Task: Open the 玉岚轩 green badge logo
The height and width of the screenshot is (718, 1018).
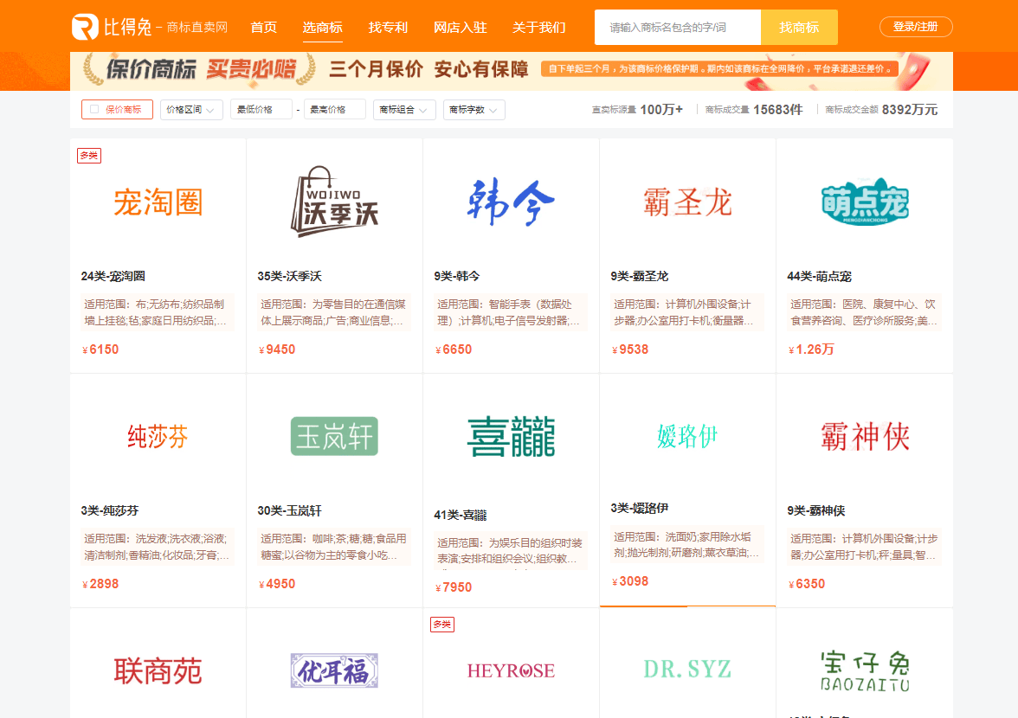Action: point(334,436)
